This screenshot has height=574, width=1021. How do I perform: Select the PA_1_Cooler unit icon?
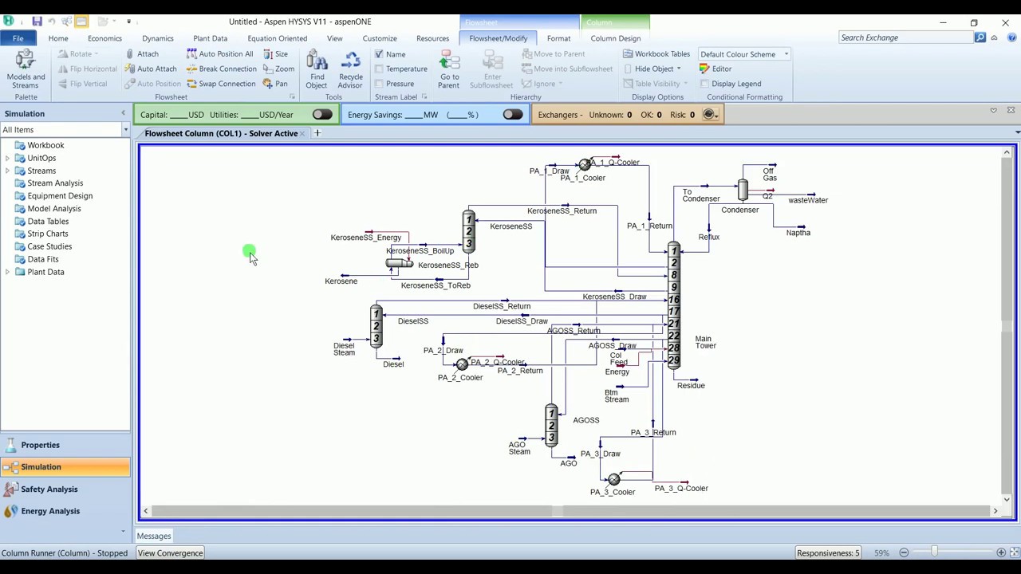(x=585, y=164)
